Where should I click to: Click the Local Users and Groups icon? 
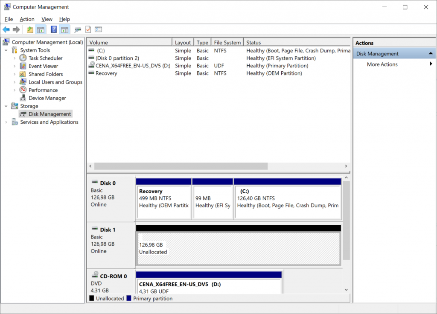tap(23, 82)
